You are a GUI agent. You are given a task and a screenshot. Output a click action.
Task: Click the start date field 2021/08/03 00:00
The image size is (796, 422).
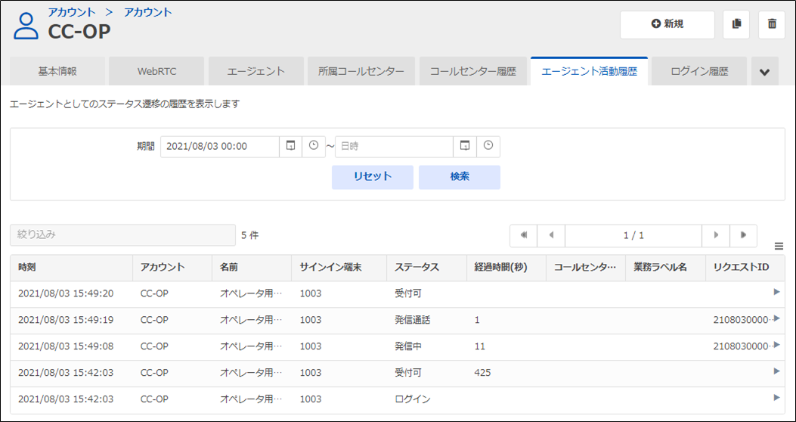pos(220,147)
